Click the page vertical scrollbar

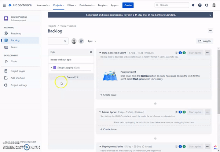point(219,82)
